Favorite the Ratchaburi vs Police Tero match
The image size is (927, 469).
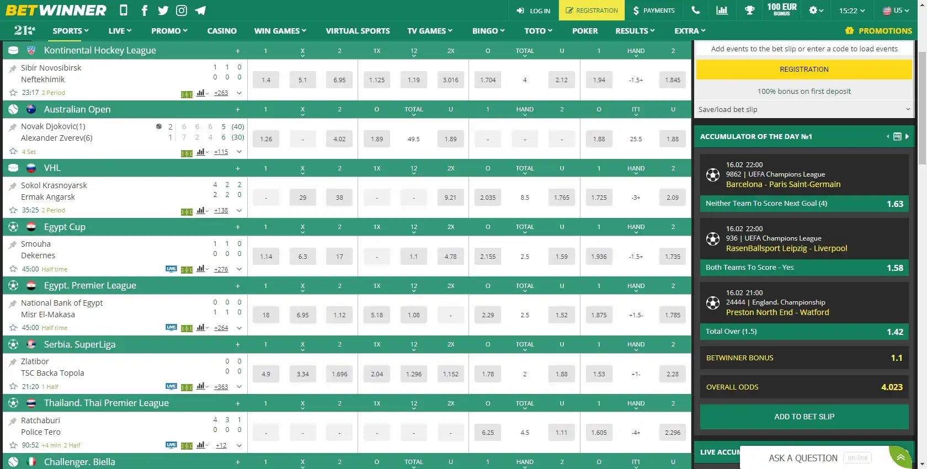point(14,445)
